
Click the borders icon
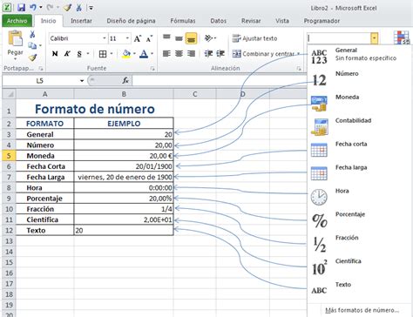click(x=103, y=54)
